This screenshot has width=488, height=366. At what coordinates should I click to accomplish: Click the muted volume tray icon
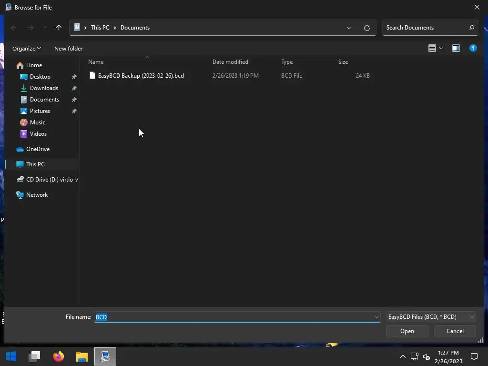point(427,357)
